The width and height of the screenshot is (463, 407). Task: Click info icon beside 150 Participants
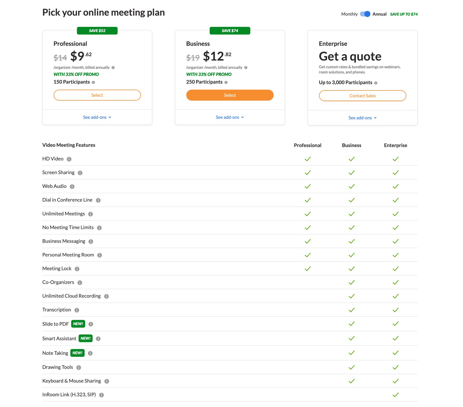click(93, 82)
